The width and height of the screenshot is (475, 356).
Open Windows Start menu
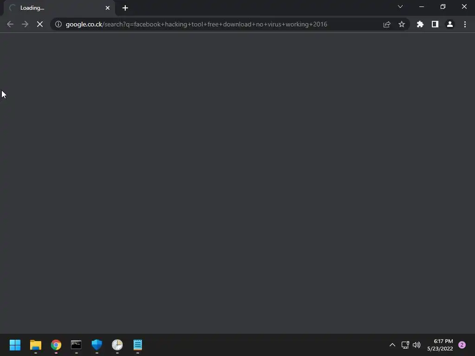coord(15,345)
